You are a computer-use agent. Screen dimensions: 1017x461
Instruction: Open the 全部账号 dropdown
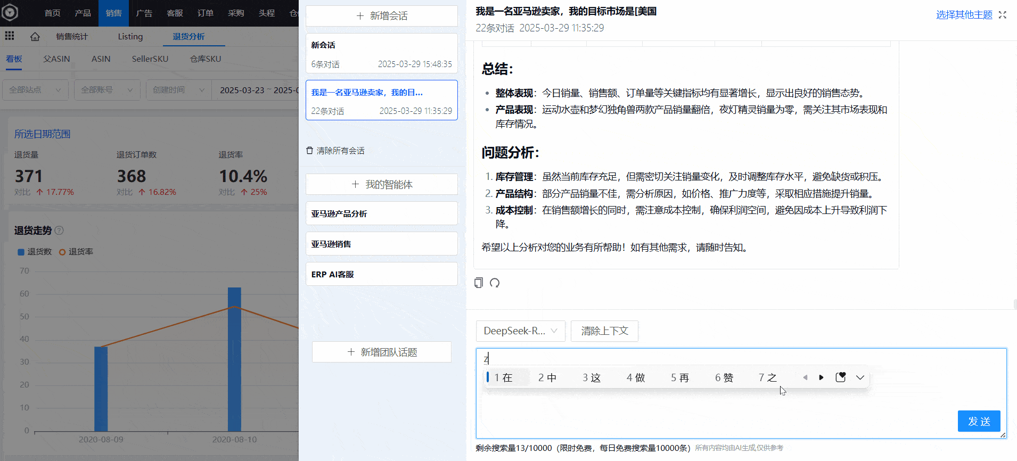107,90
